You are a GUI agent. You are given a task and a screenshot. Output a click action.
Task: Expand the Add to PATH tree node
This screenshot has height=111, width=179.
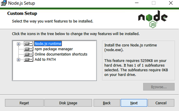pos(18,60)
